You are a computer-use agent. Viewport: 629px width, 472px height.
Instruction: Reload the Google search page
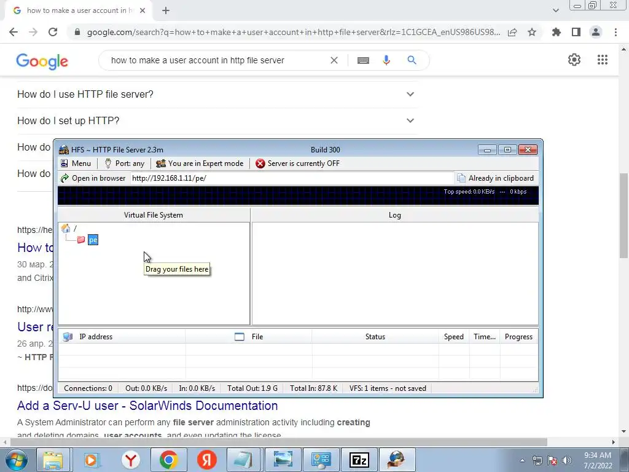coord(53,32)
